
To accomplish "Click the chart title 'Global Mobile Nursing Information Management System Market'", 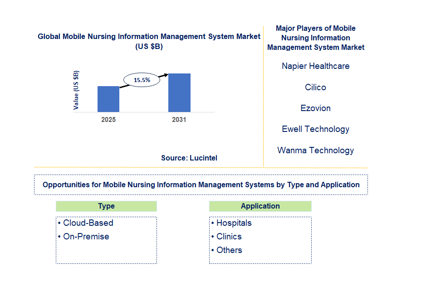I will tap(149, 36).
